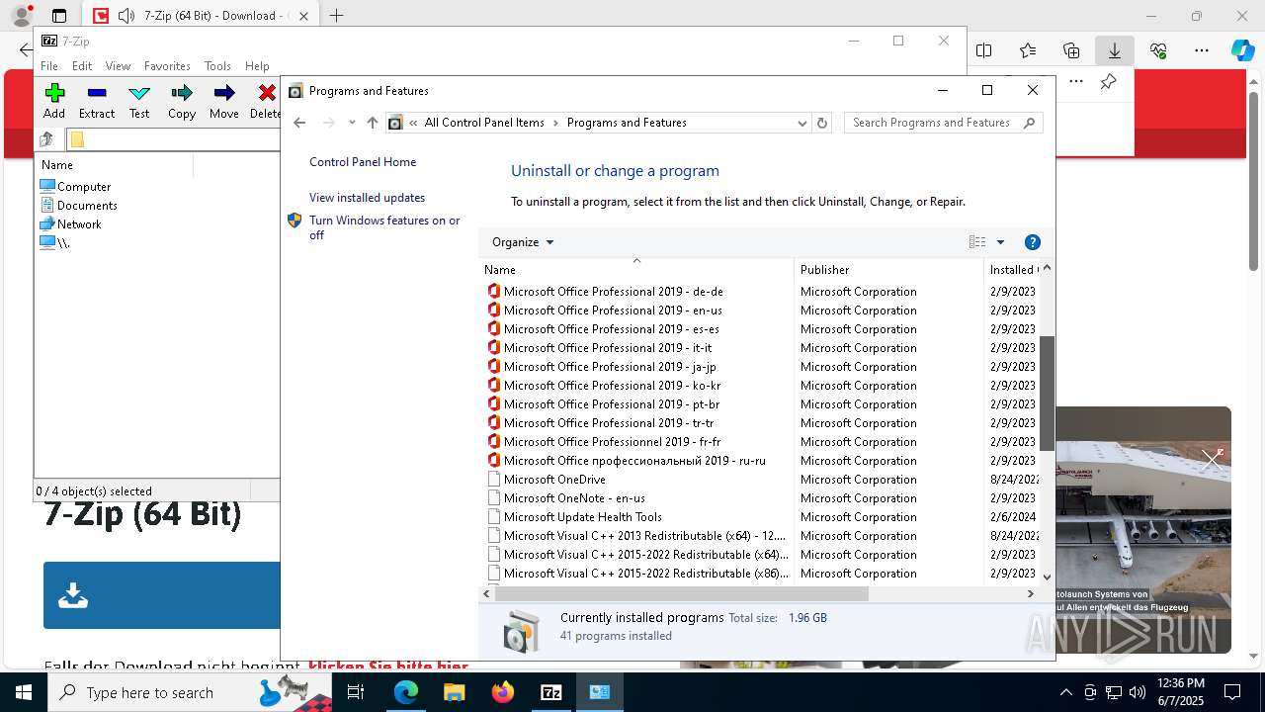Viewport: 1265px width, 712px height.
Task: Expand the view options dropdown arrow
Action: [x=1000, y=242]
